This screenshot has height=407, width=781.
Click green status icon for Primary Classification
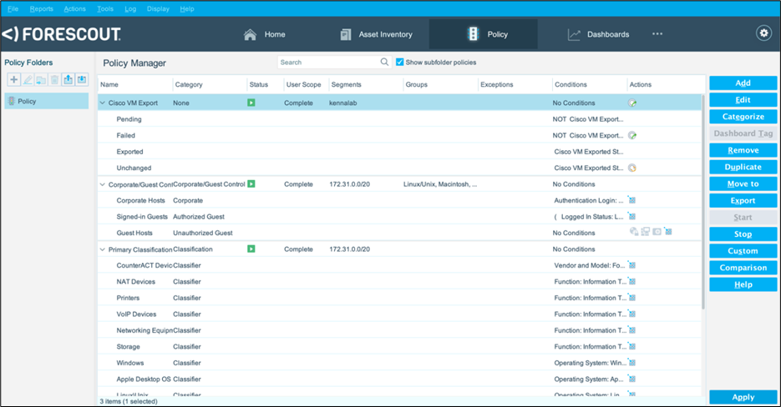click(251, 249)
